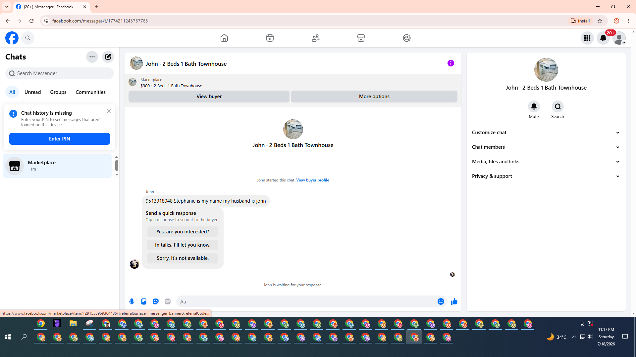Screen dimensions: 636x357
Task: Choose a sticker icon
Action: click(x=156, y=301)
